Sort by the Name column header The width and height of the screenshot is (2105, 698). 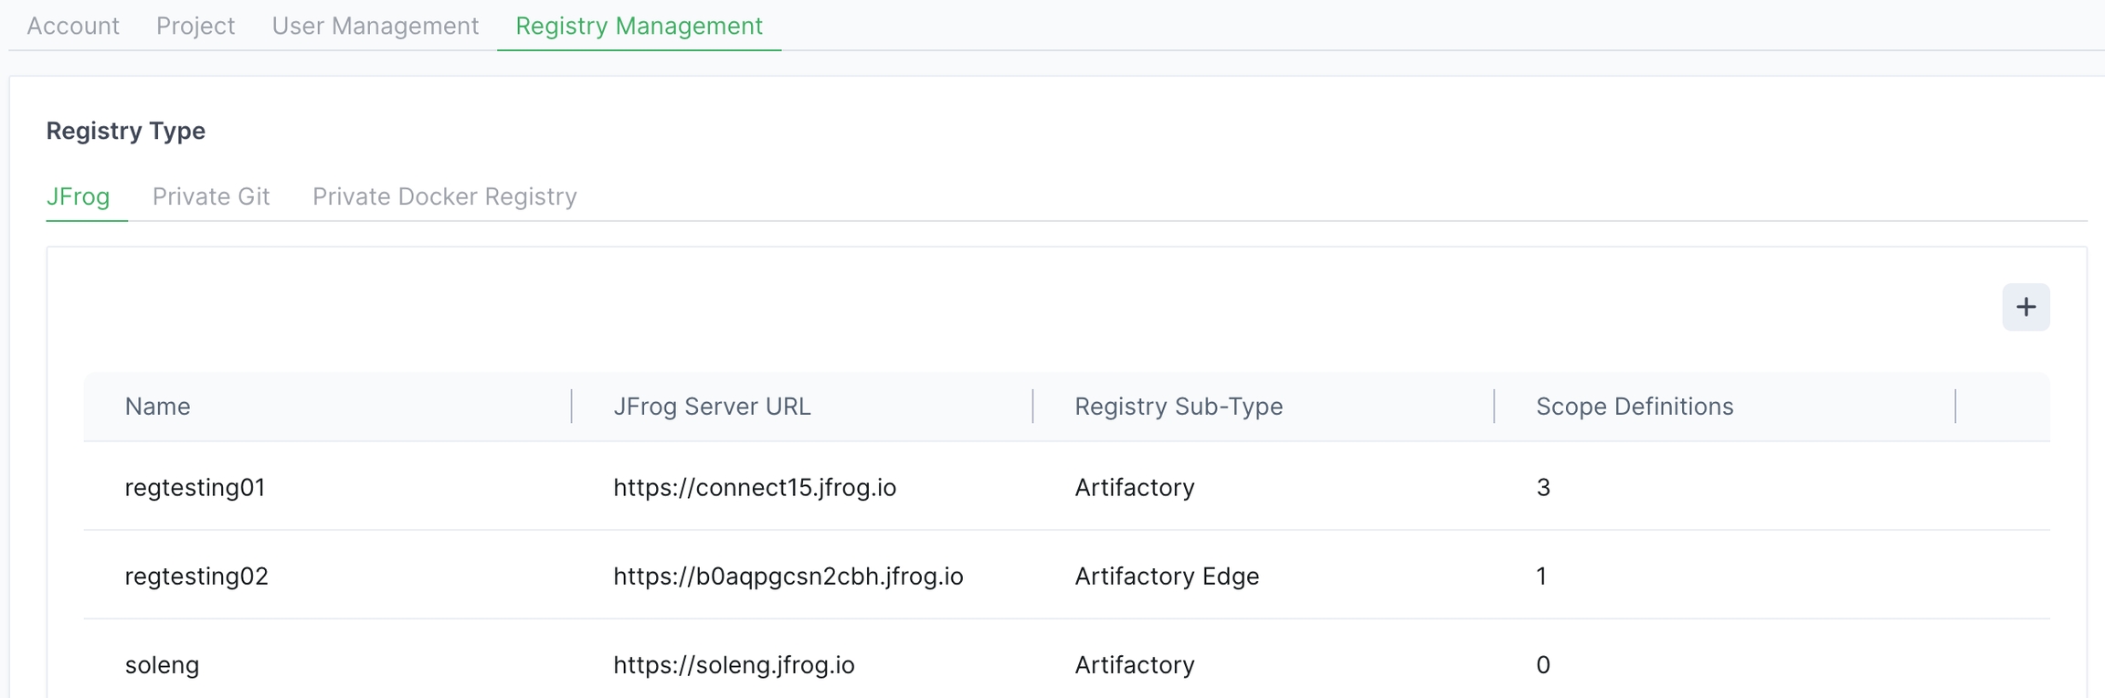tap(157, 407)
